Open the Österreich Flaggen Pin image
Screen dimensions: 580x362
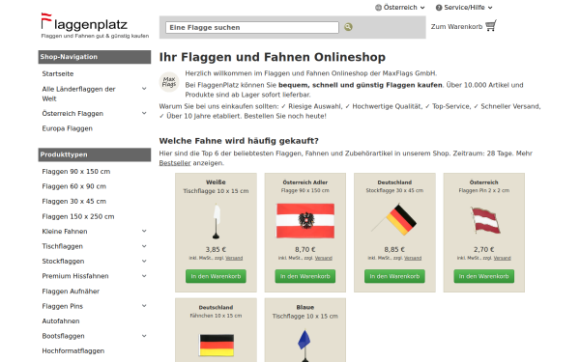[484, 220]
